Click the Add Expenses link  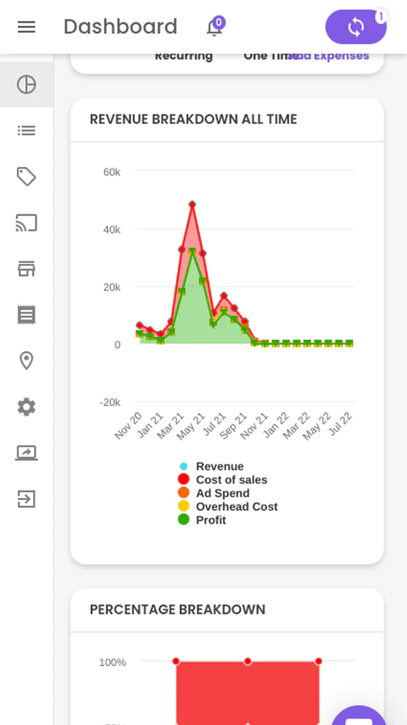328,56
